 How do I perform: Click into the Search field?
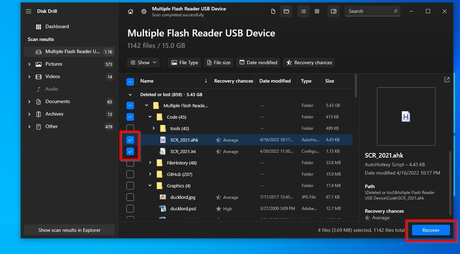click(372, 11)
